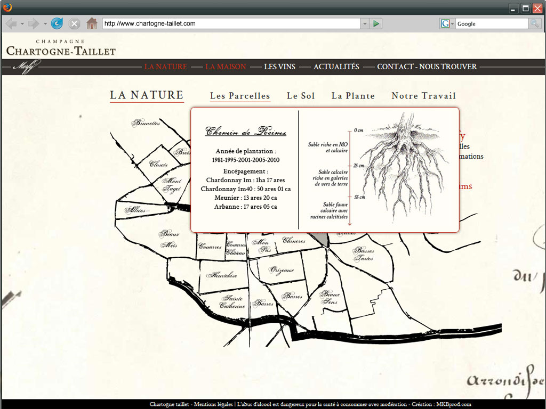The width and height of the screenshot is (546, 409).
Task: Open the Mentions légales footer link
Action: tap(213, 404)
